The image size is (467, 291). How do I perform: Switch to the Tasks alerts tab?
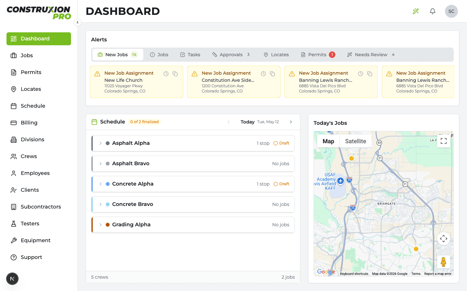[x=190, y=55]
